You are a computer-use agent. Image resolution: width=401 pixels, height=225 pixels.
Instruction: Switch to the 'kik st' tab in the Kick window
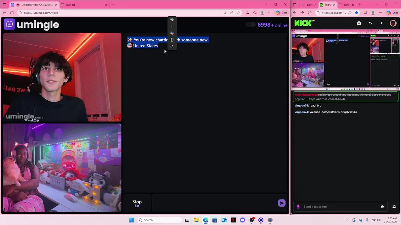tap(309, 5)
